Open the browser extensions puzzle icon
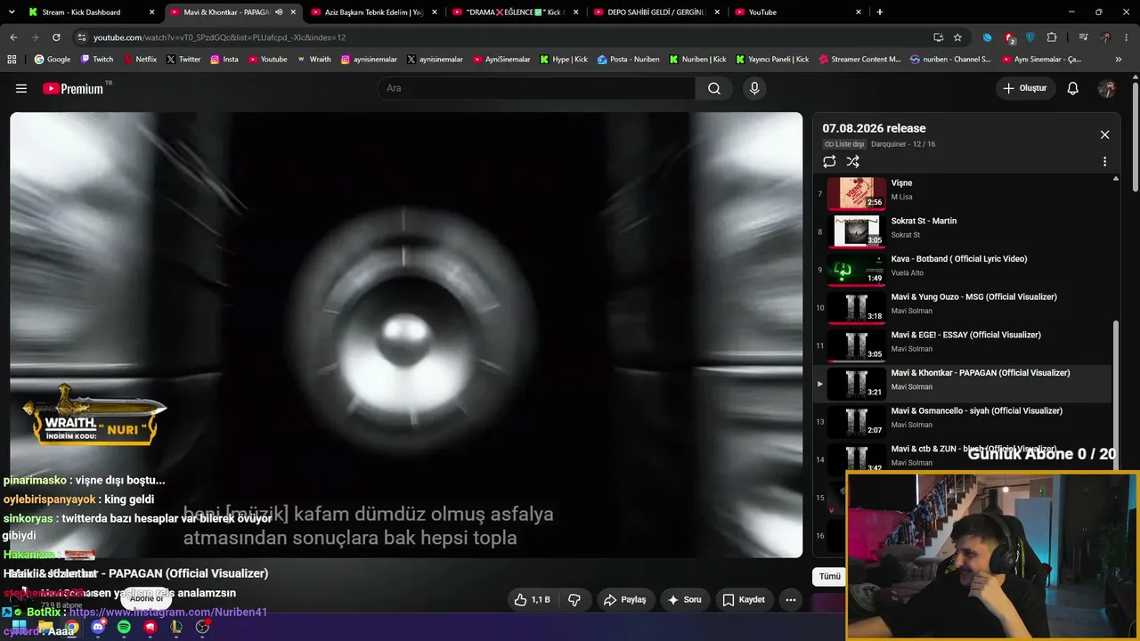Screen dimensions: 1140x641 1052,37
